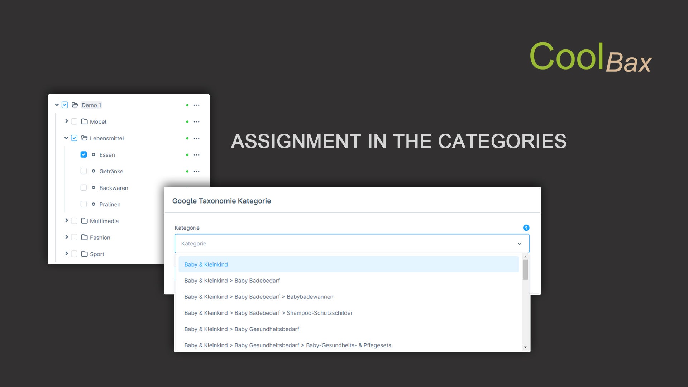This screenshot has height=387, width=688.
Task: Toggle the checkbox for Lebensmittel category
Action: [74, 138]
